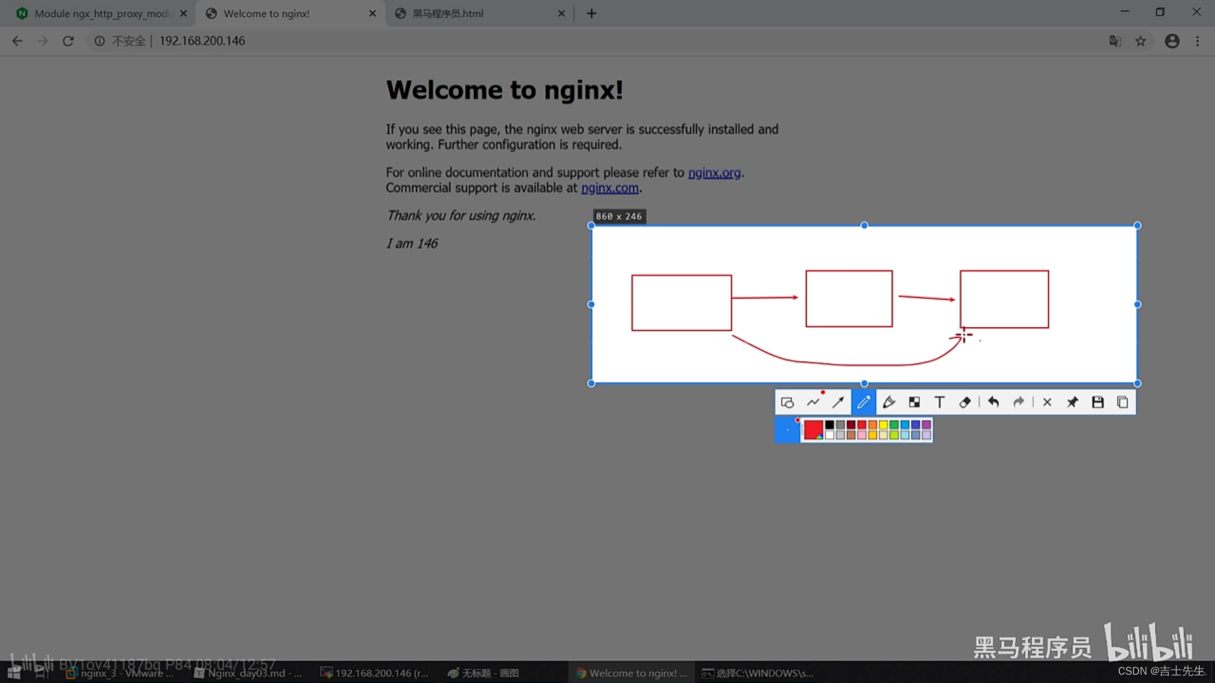Copy the screenshot to clipboard

click(1123, 402)
